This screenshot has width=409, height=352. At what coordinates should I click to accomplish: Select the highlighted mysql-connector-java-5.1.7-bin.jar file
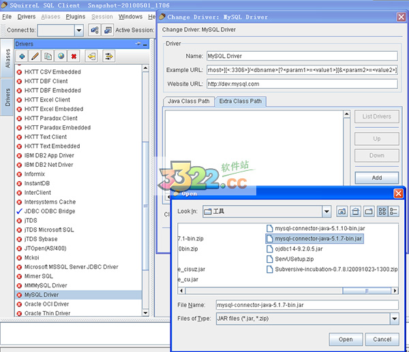[x=314, y=239]
